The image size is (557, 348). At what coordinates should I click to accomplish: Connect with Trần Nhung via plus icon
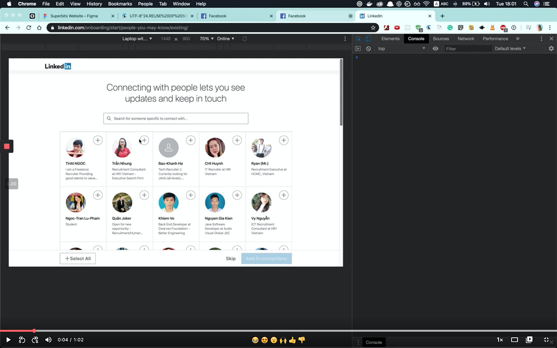(144, 140)
